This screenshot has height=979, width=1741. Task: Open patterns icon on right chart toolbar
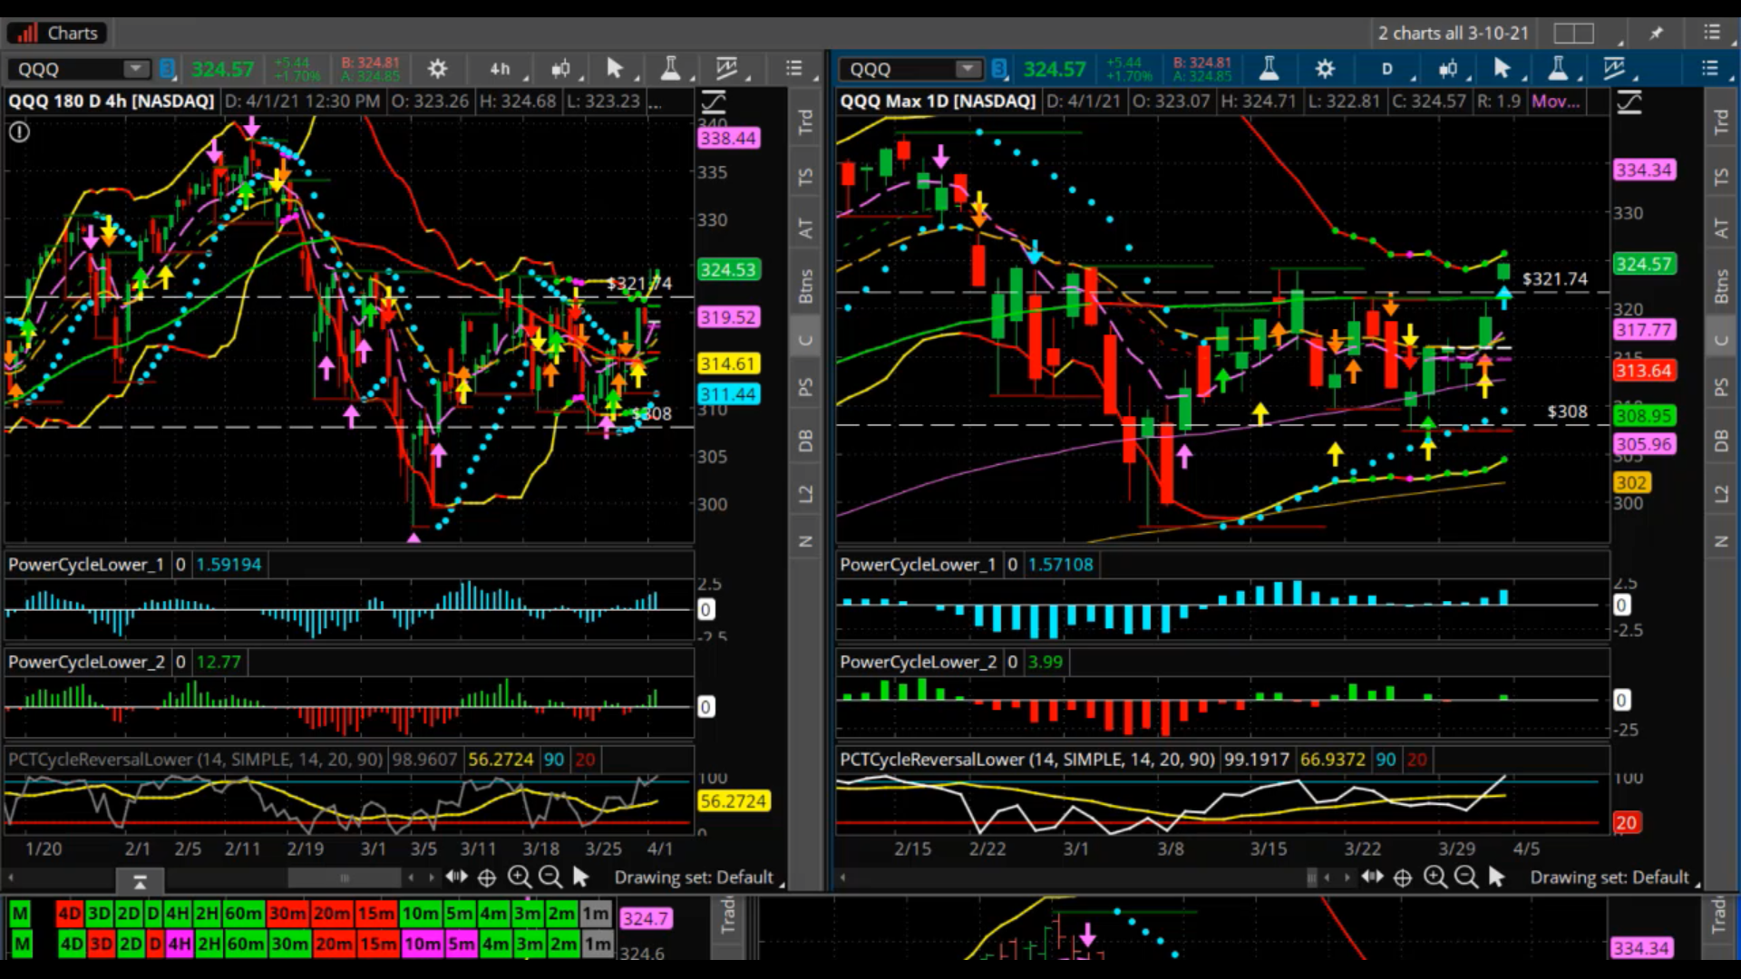1613,69
